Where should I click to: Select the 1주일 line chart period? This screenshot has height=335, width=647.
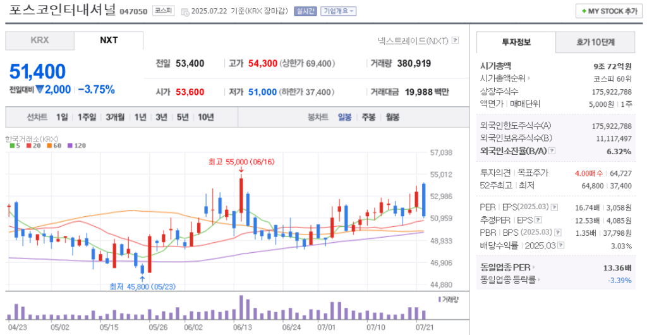click(87, 117)
